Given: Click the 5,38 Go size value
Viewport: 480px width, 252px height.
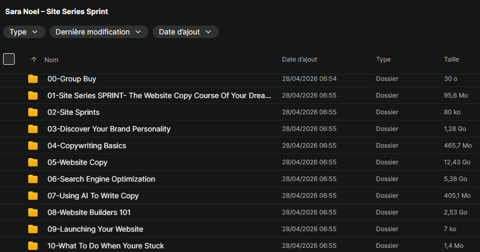Looking at the screenshot, I should click(455, 178).
